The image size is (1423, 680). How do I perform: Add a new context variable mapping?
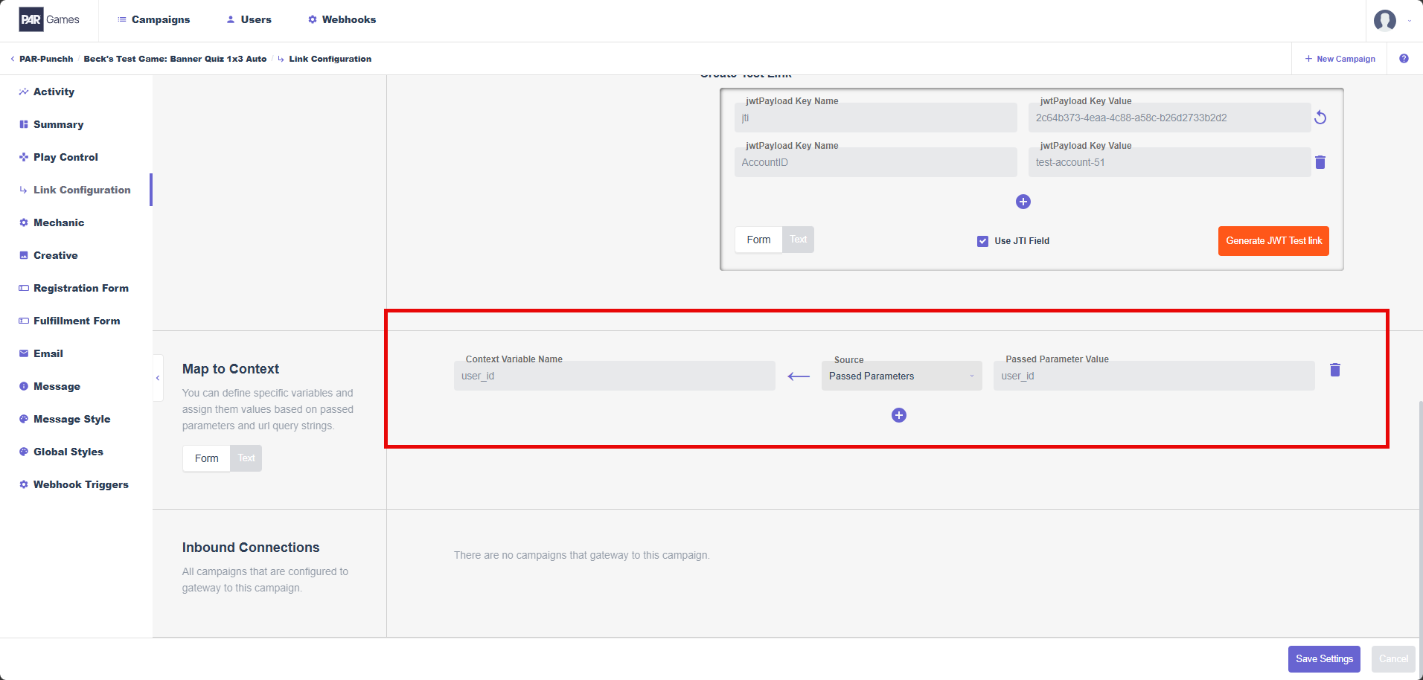899,415
